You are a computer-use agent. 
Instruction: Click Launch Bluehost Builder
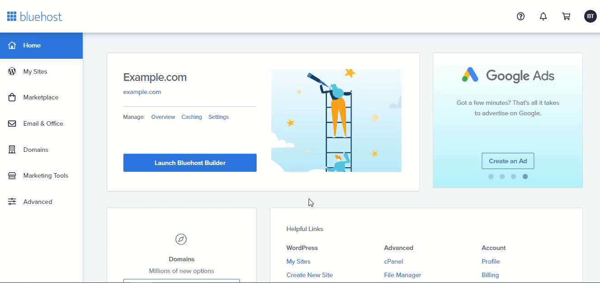pyautogui.click(x=190, y=162)
